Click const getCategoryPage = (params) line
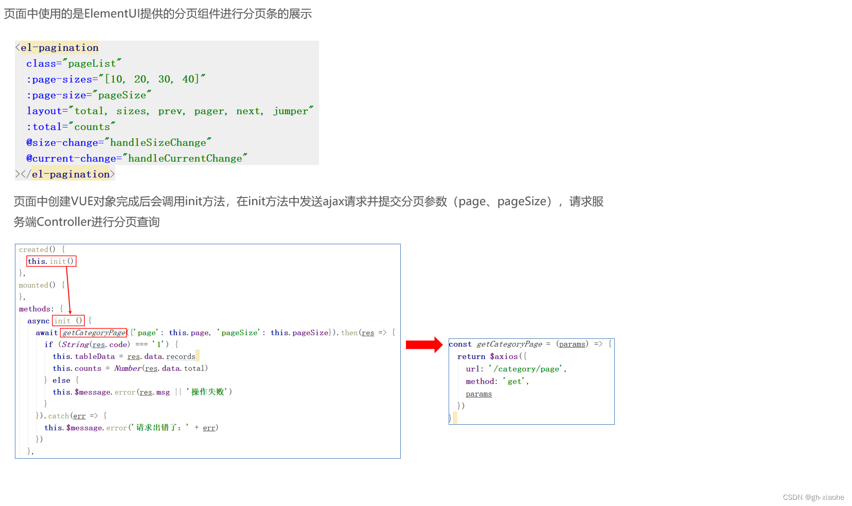The image size is (852, 506). tap(530, 344)
